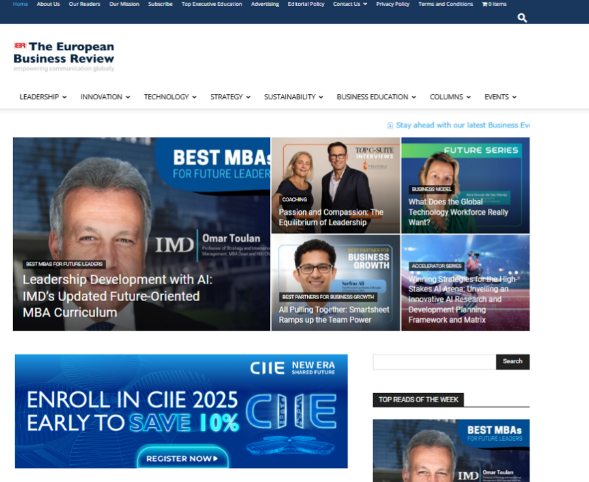Click the Stay ahead ticker headline
Image resolution: width=589 pixels, height=482 pixels.
tap(462, 125)
